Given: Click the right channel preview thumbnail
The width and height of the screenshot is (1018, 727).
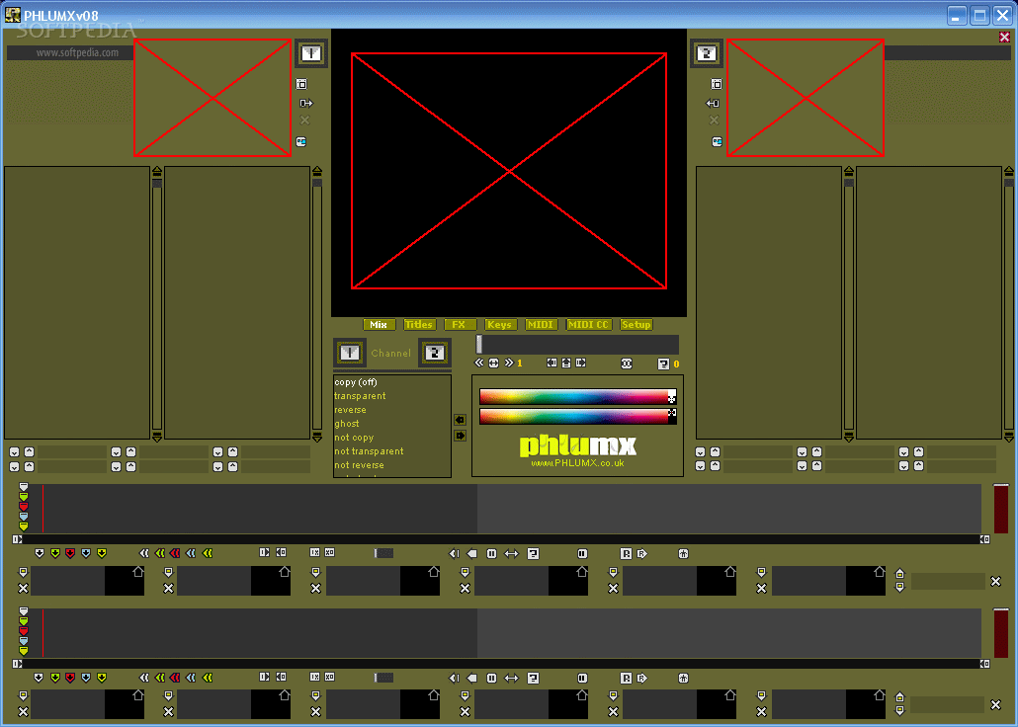Looking at the screenshot, I should 806,98.
